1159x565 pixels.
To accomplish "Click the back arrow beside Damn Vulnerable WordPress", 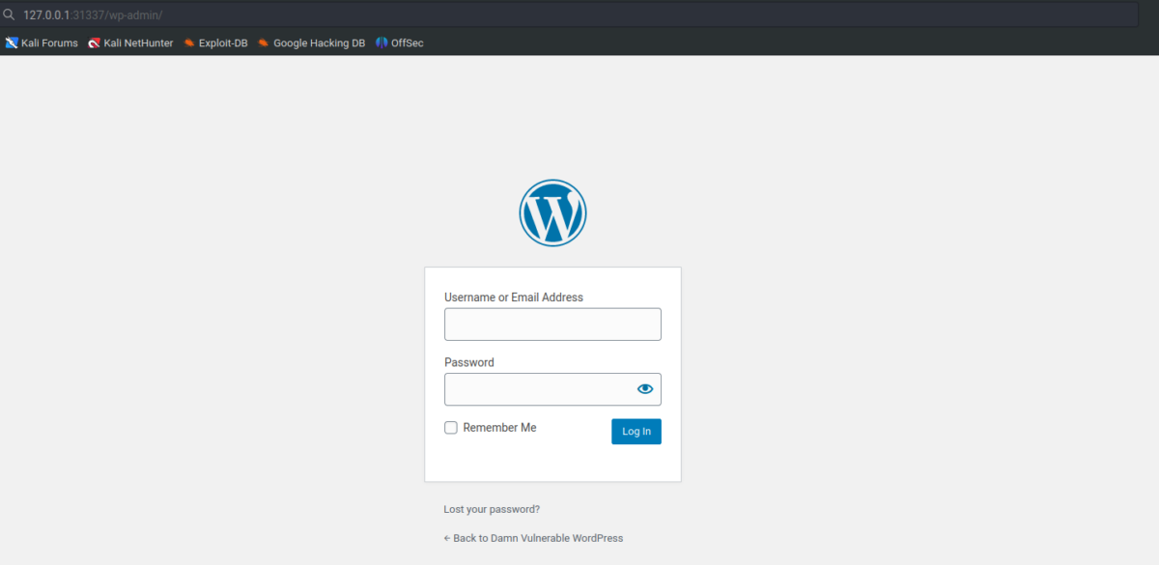I will [446, 538].
